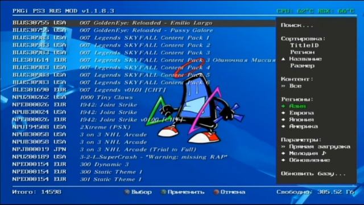364x205 pixels.
Task: Click the Применить triangle button icon
Action: [164, 192]
